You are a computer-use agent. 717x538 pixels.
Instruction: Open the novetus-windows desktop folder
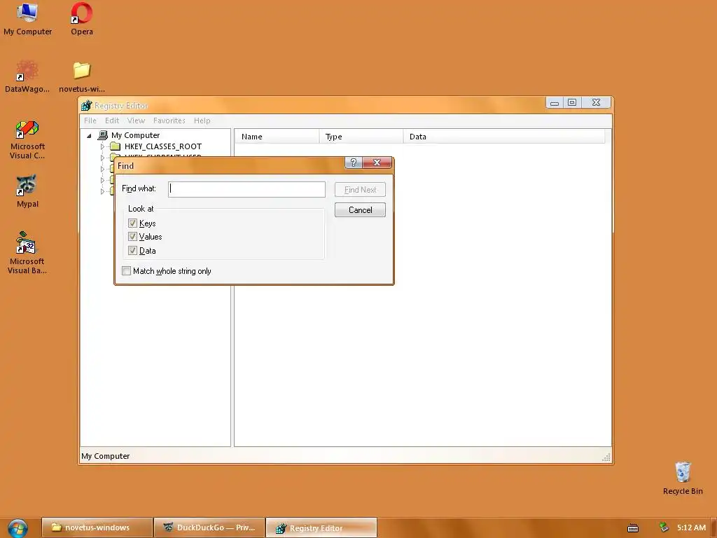coord(82,77)
